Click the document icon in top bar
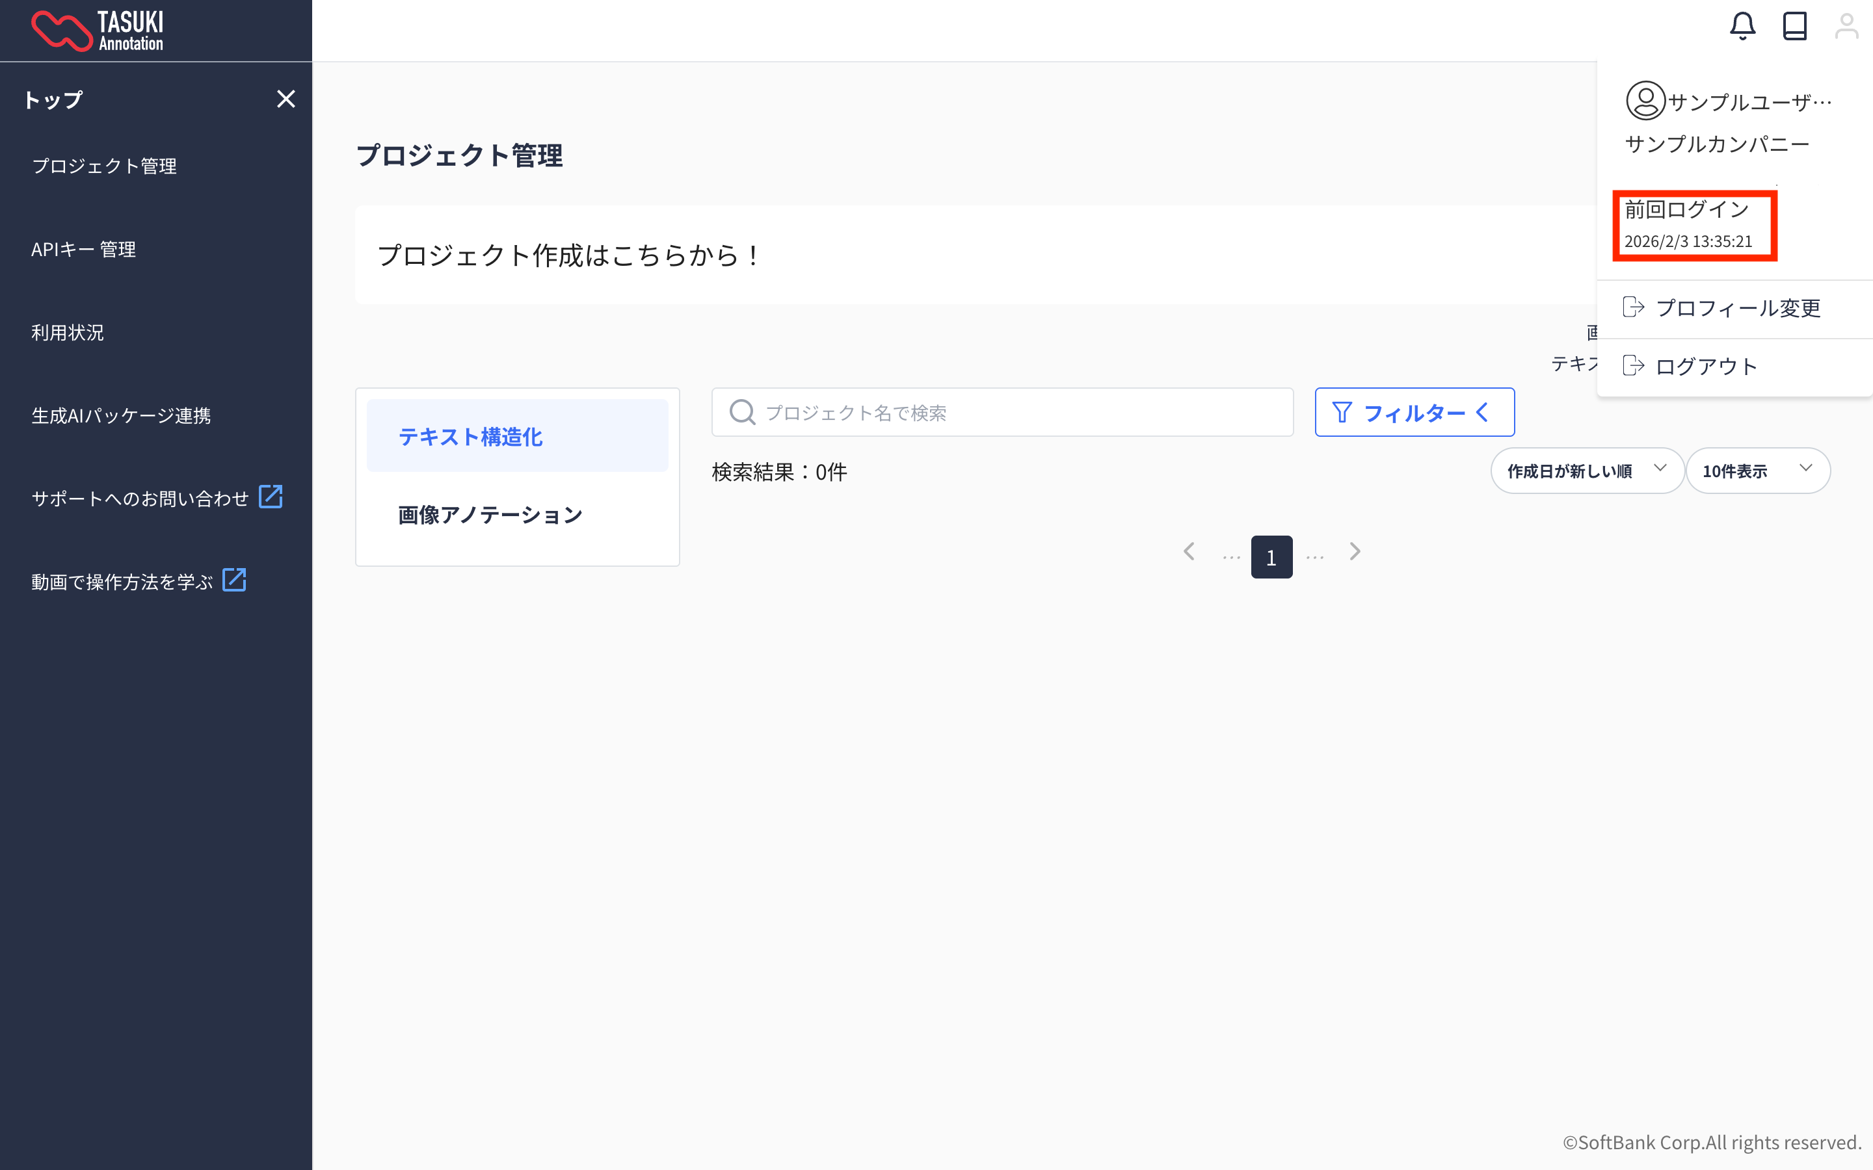1873x1170 pixels. [1796, 25]
